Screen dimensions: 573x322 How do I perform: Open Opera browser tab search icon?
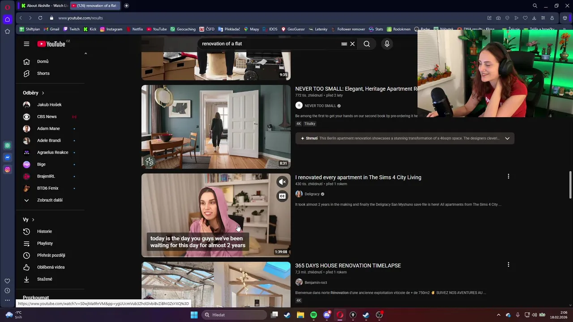[x=535, y=6]
